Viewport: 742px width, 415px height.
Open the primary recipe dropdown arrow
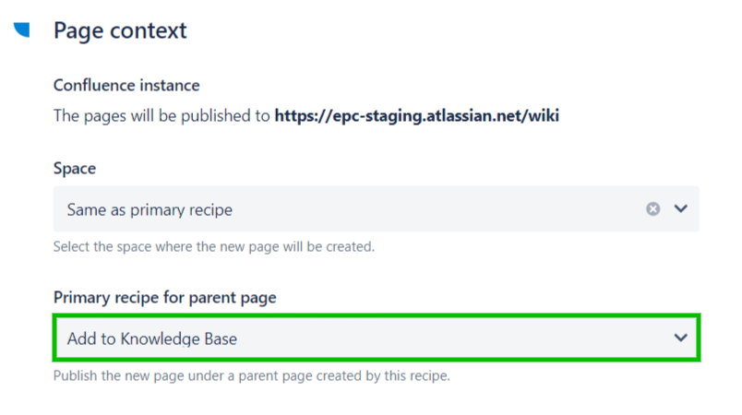[681, 338]
